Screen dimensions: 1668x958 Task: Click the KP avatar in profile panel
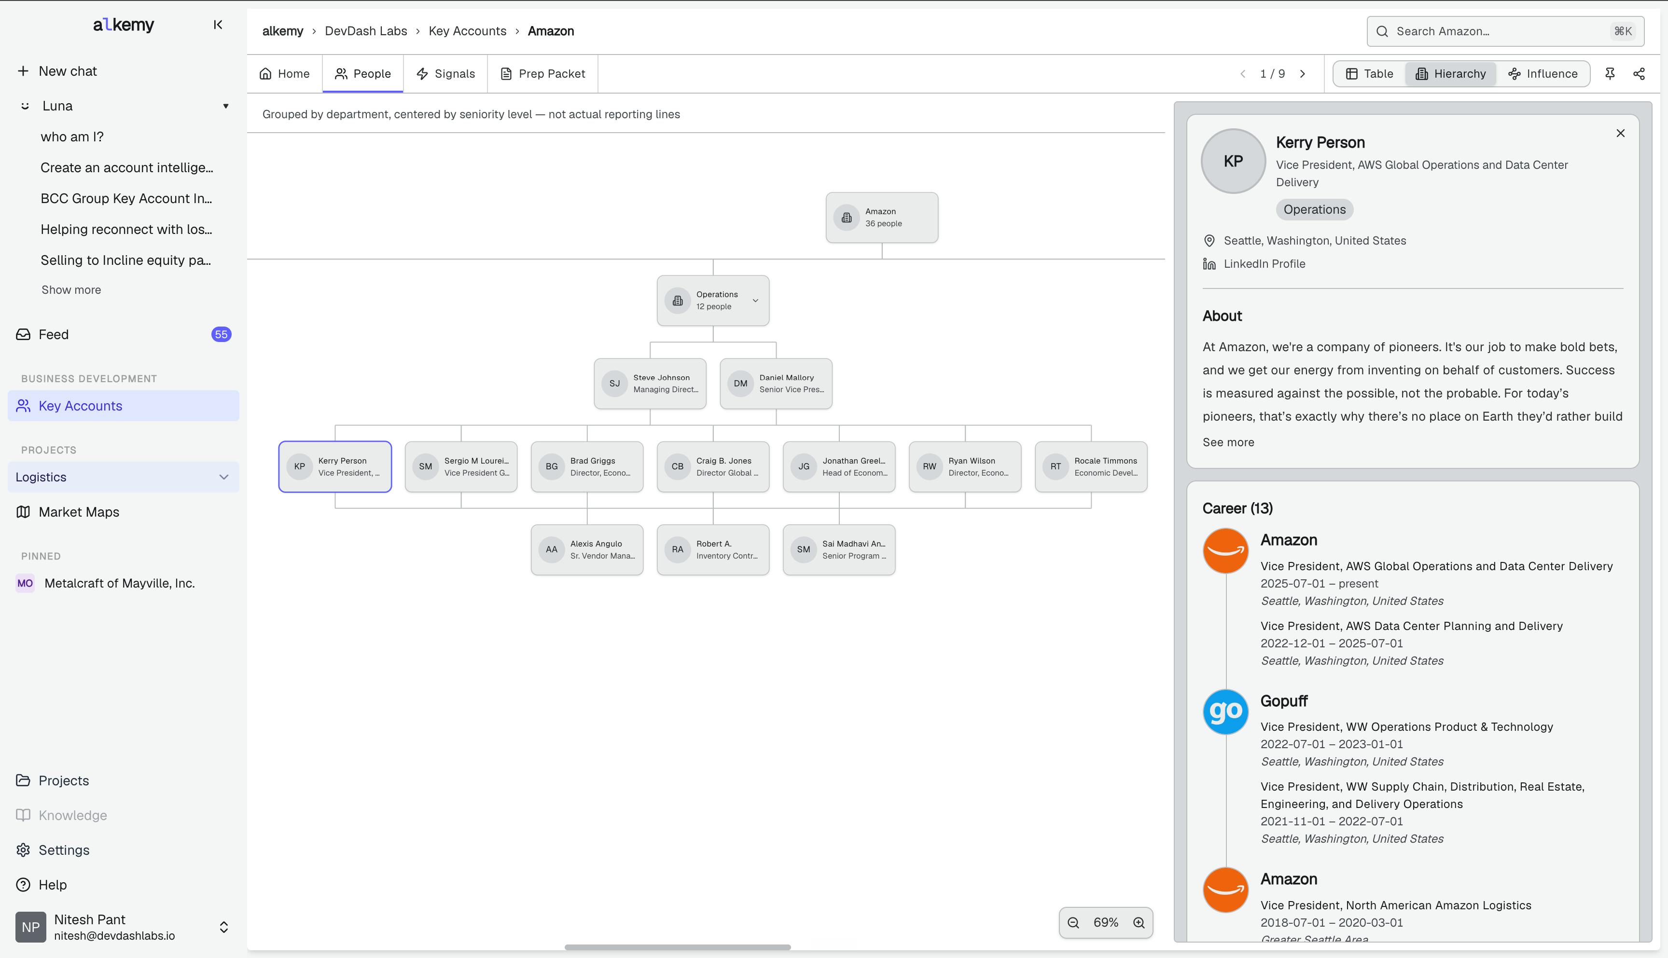point(1234,161)
